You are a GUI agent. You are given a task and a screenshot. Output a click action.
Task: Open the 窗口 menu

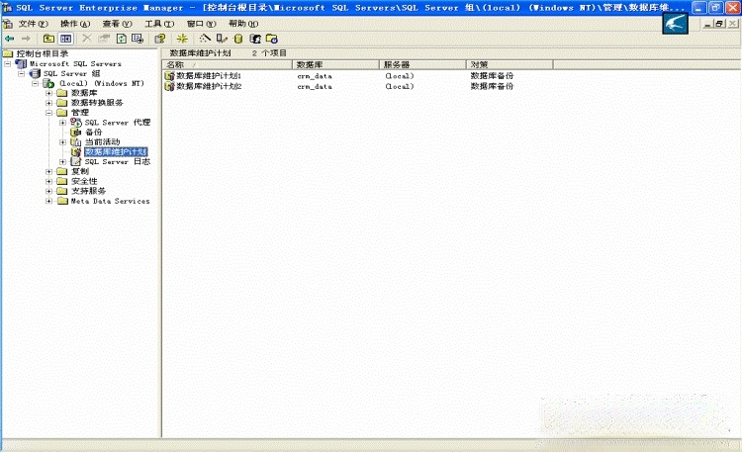pos(202,23)
